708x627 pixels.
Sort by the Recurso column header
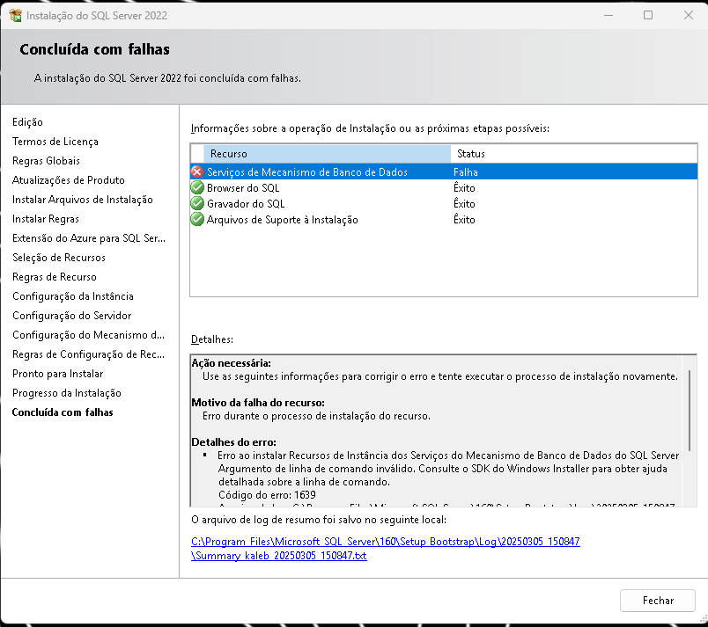327,154
